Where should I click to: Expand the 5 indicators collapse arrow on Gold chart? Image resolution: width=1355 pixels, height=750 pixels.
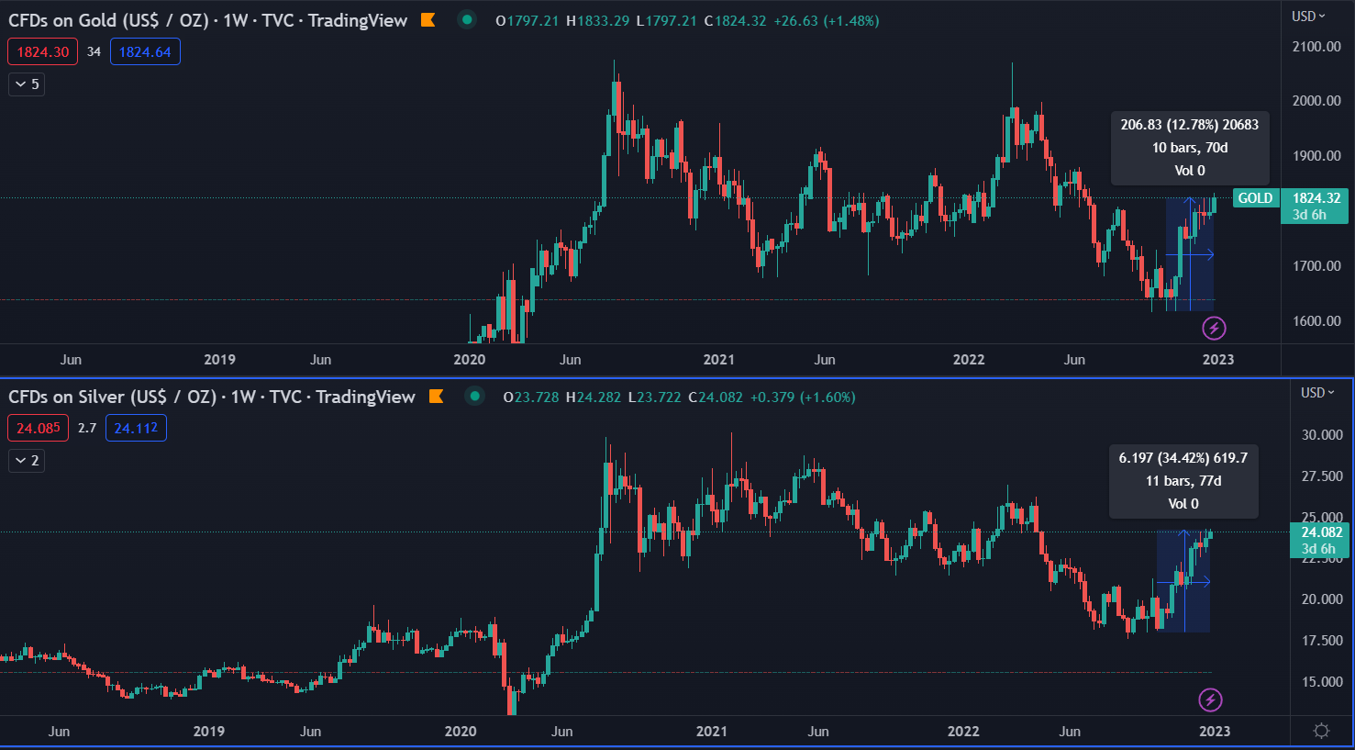tap(27, 84)
